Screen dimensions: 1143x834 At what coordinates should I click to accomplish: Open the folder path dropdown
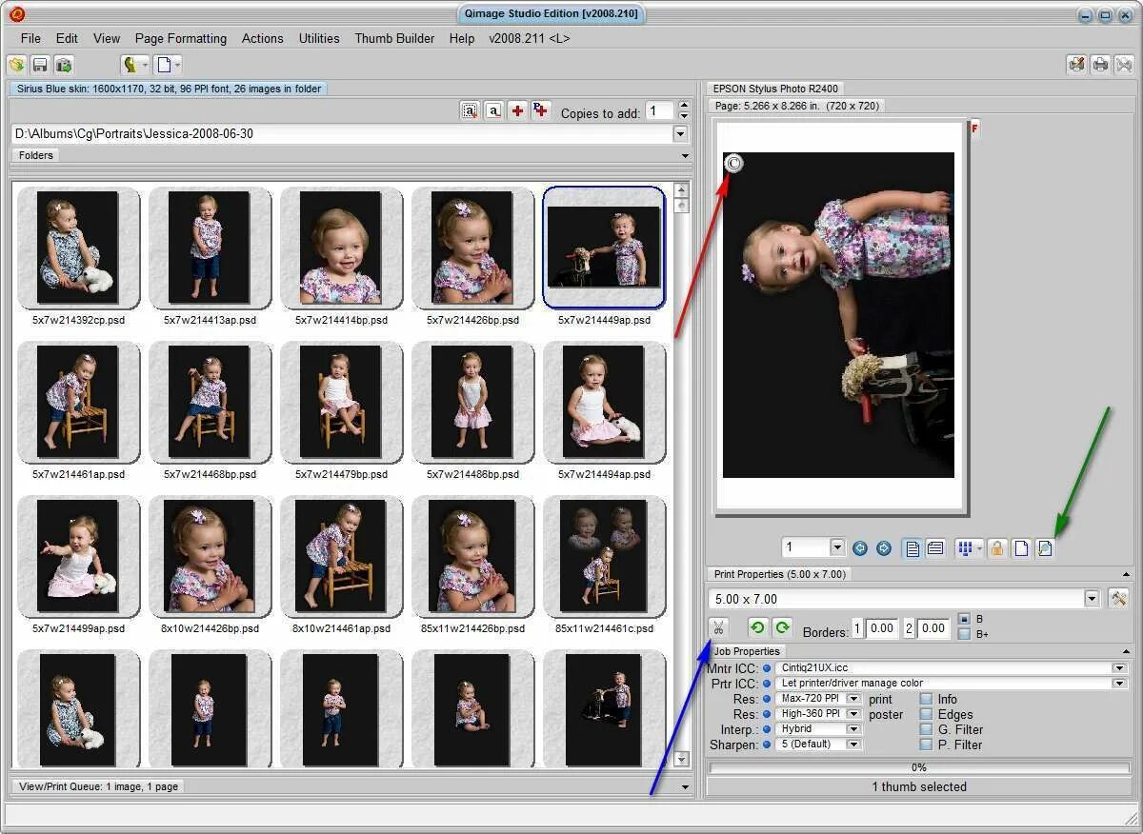pos(680,134)
